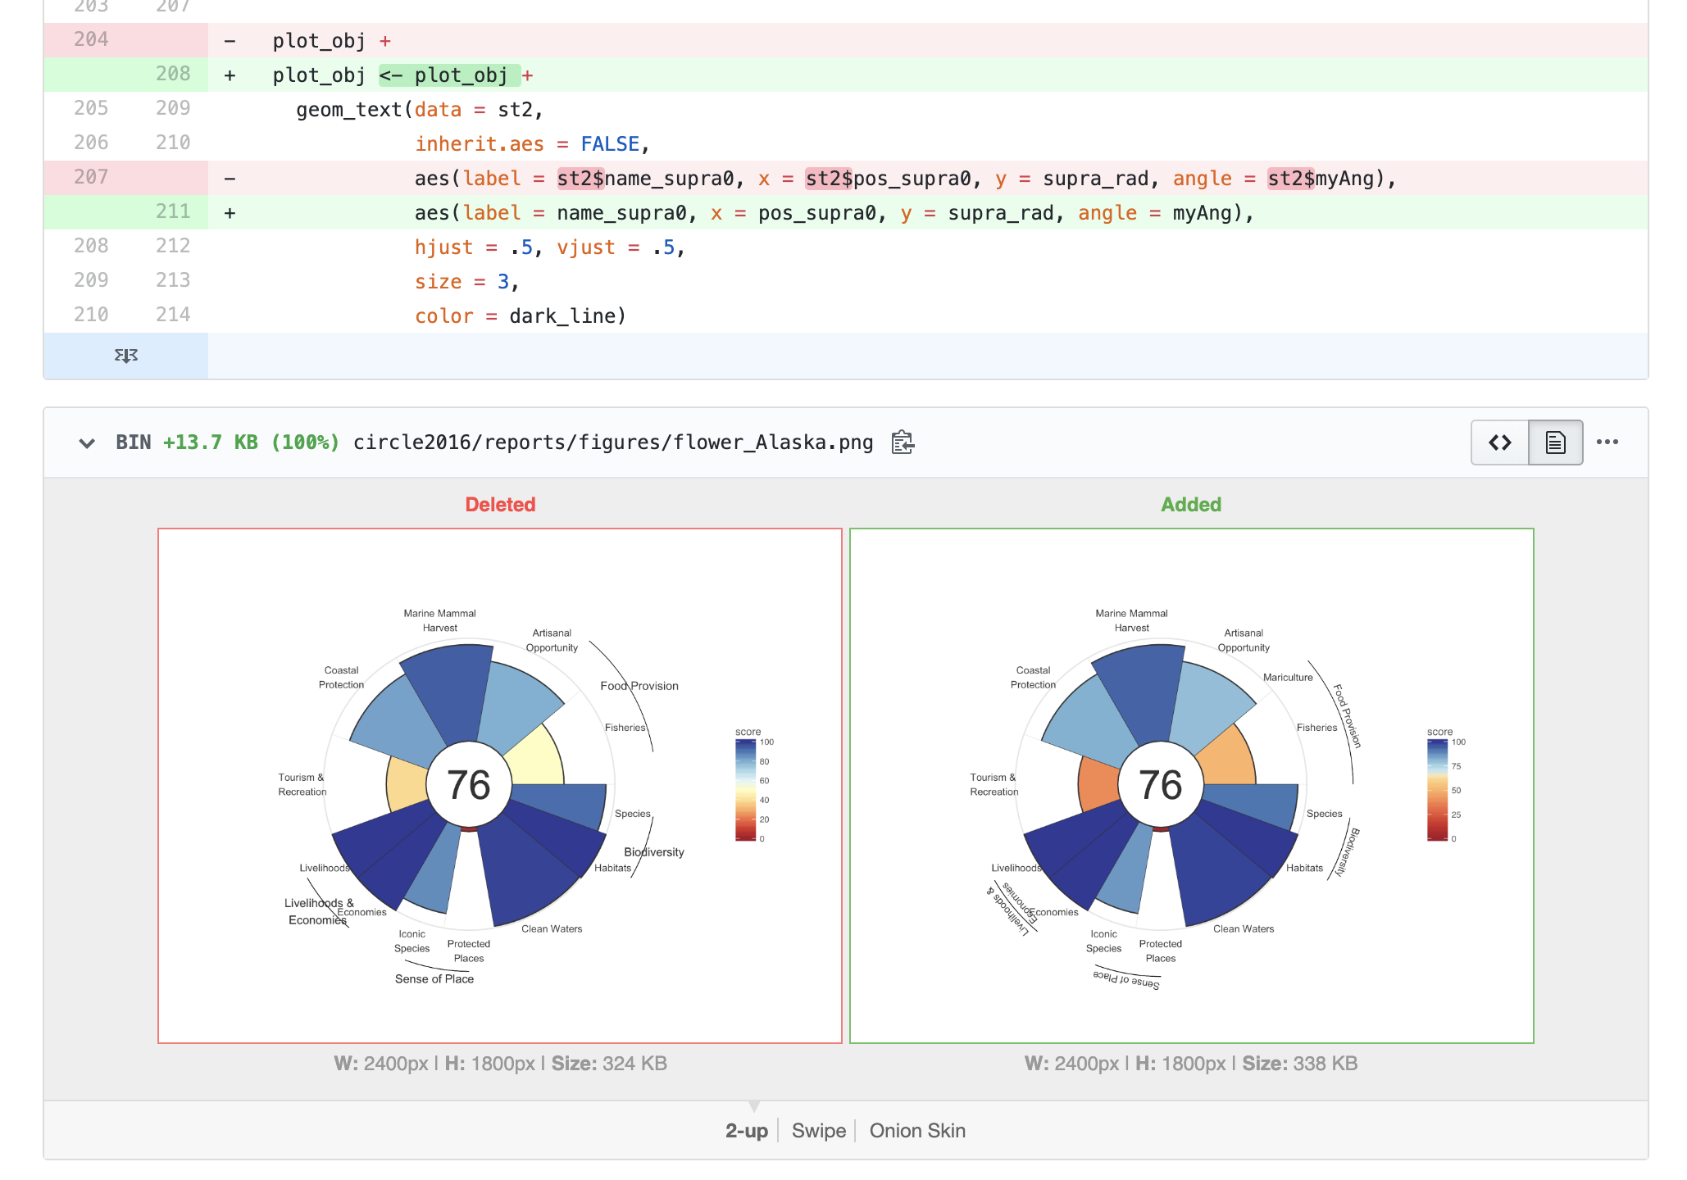Expand hidden lines below line 214

[126, 356]
